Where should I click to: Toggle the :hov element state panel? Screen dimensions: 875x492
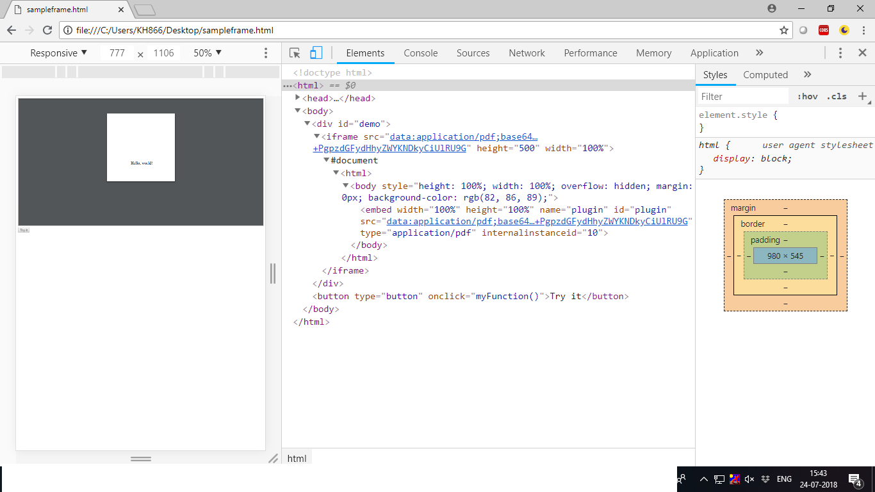(x=807, y=97)
